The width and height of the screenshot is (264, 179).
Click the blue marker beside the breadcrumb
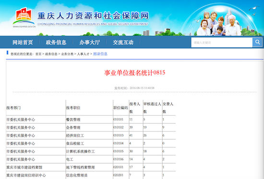pos(7,53)
